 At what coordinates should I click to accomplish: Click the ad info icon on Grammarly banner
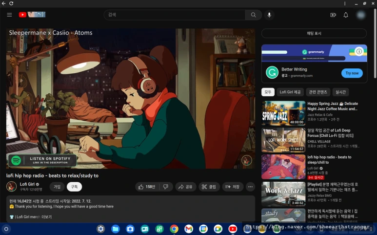359,51
